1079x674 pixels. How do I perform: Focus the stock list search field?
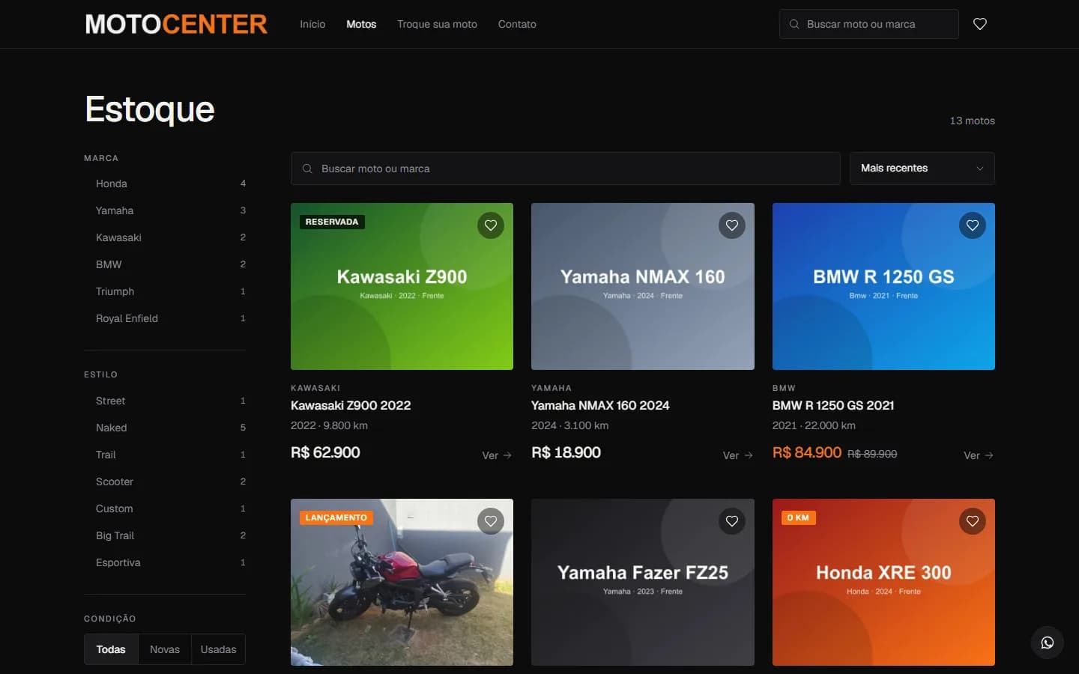566,168
